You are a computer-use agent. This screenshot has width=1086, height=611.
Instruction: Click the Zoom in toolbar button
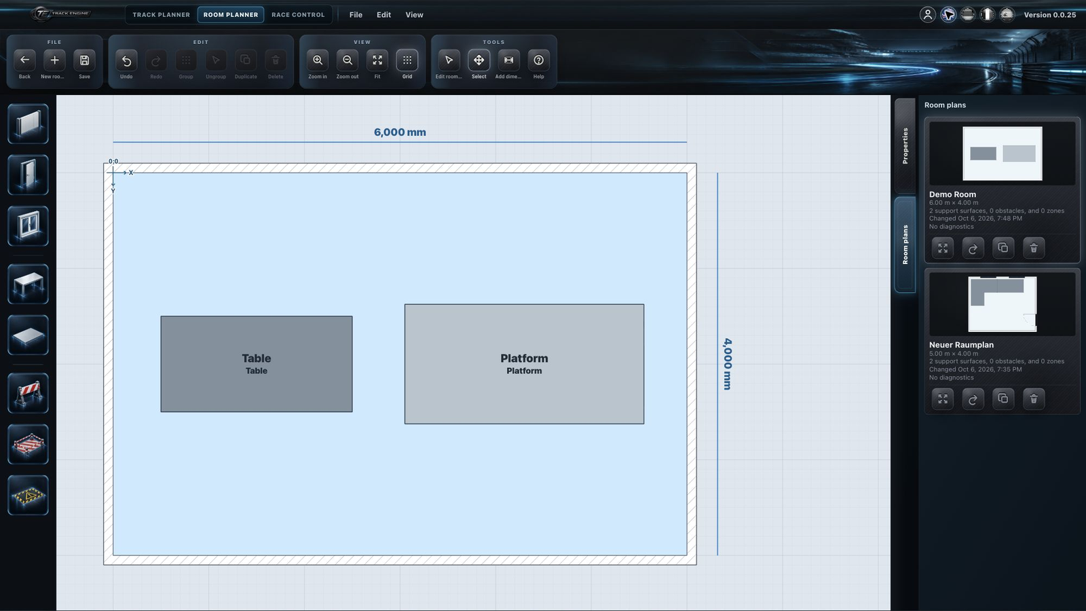(x=318, y=64)
